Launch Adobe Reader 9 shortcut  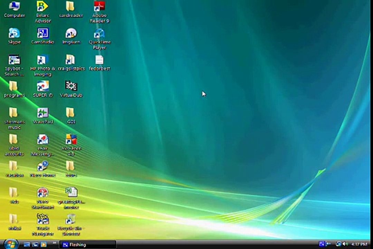(x=99, y=12)
